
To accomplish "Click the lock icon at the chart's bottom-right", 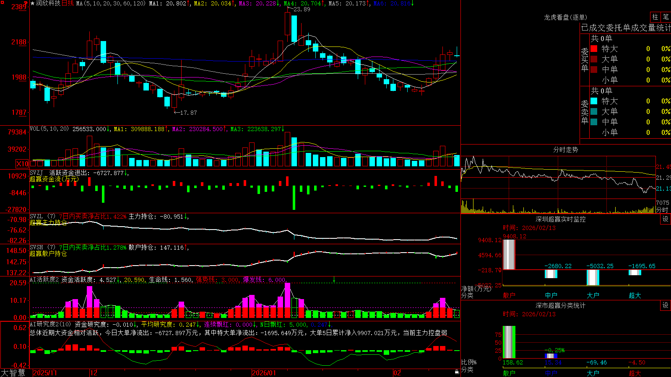I will pyautogui.click(x=457, y=372).
